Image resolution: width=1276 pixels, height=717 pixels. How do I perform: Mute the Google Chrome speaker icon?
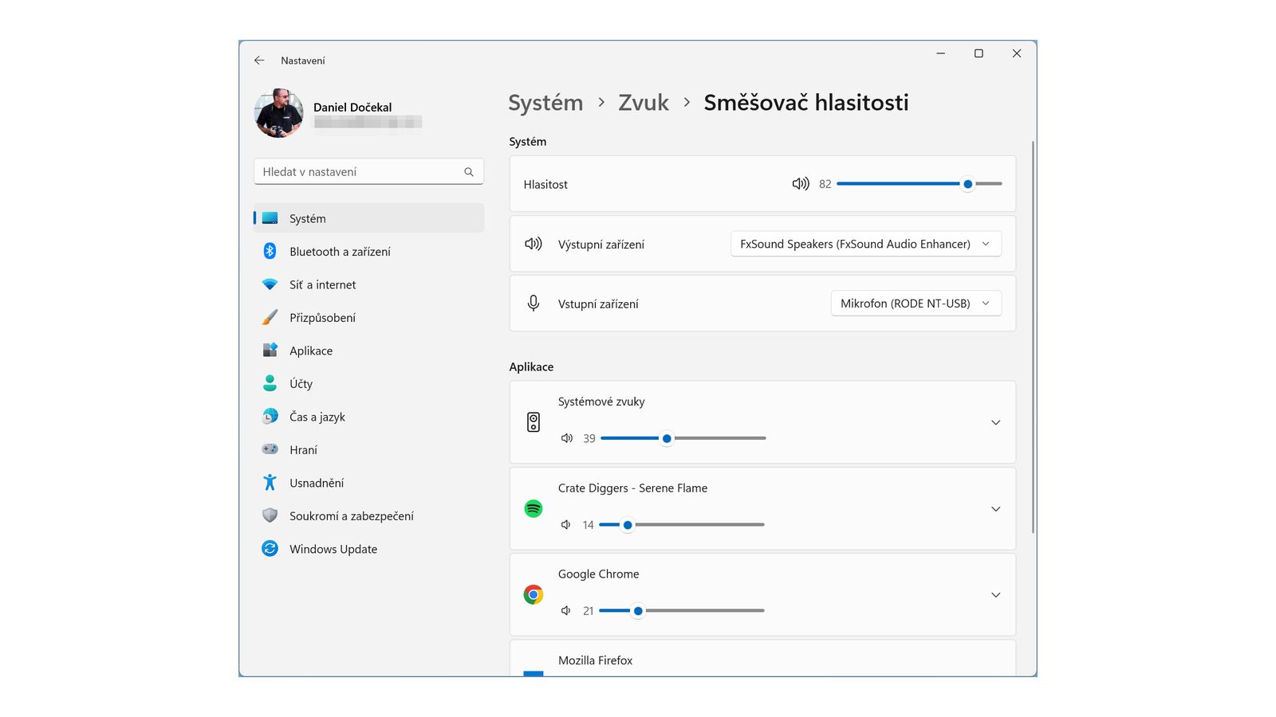(x=566, y=611)
